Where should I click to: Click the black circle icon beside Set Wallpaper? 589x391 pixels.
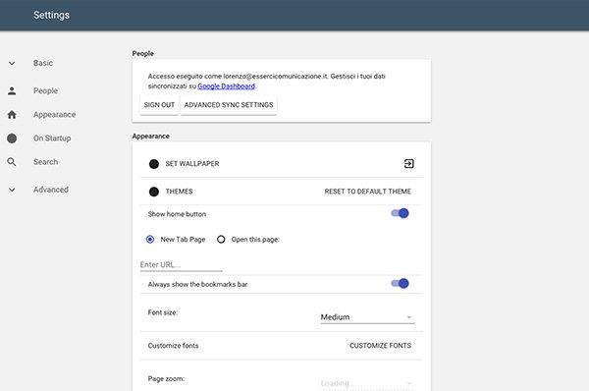[x=154, y=163]
